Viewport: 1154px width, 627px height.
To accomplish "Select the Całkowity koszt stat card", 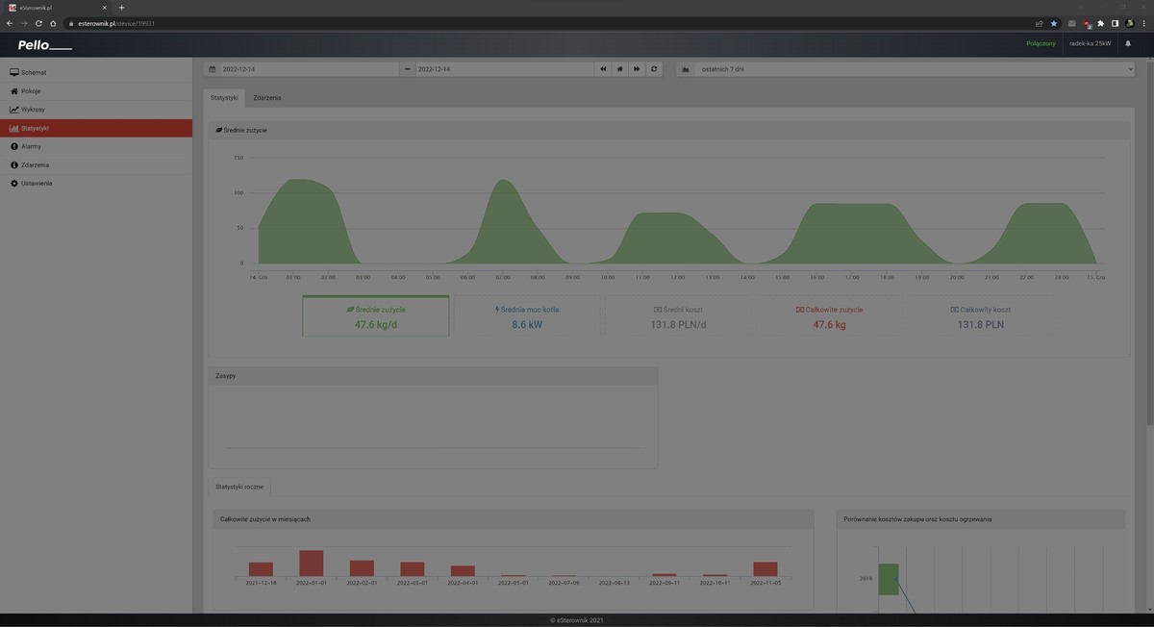I will point(980,316).
